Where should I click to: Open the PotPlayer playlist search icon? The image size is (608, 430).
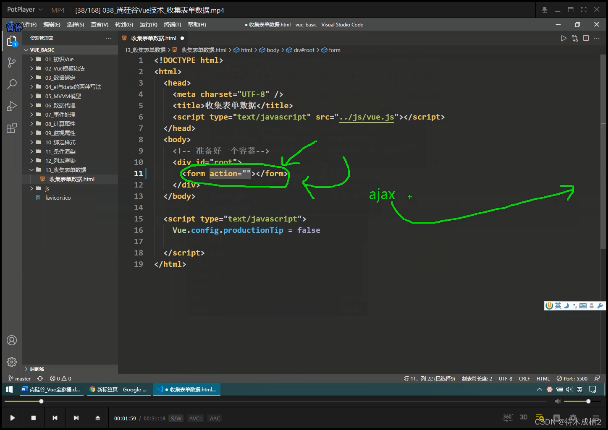(x=540, y=418)
